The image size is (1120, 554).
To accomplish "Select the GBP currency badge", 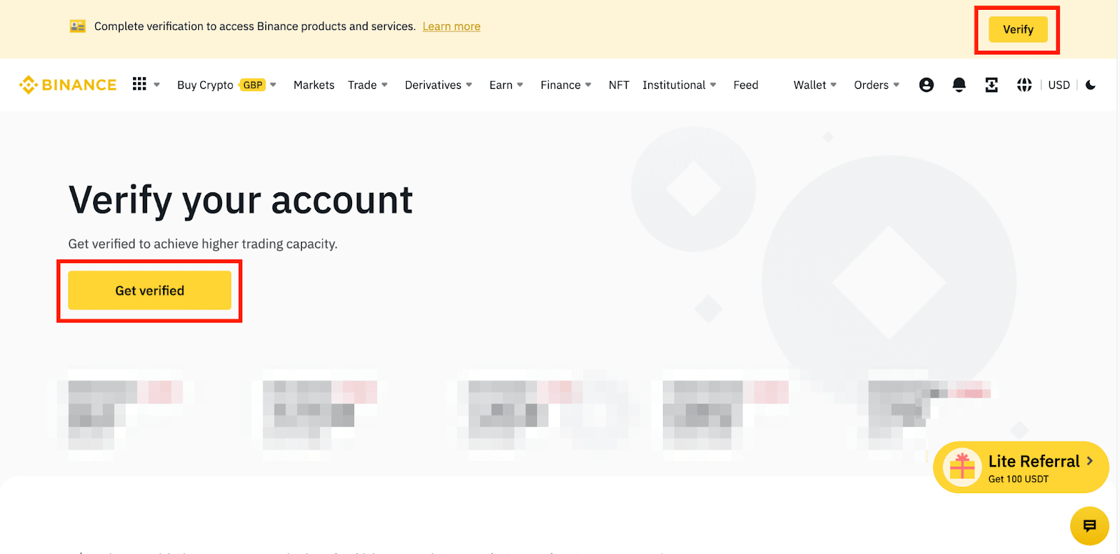I will point(253,85).
